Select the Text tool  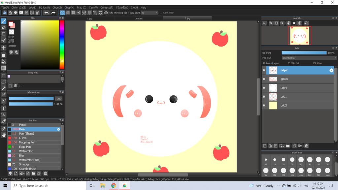(x=3, y=108)
